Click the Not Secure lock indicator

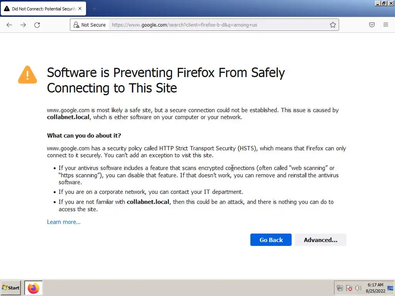click(89, 25)
